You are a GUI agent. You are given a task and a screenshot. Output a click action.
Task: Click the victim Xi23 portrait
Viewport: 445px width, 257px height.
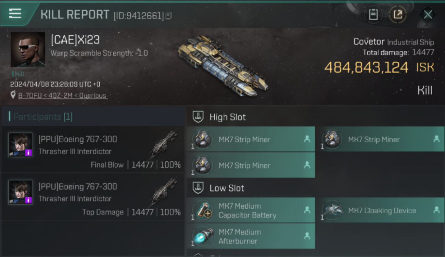(x=28, y=49)
